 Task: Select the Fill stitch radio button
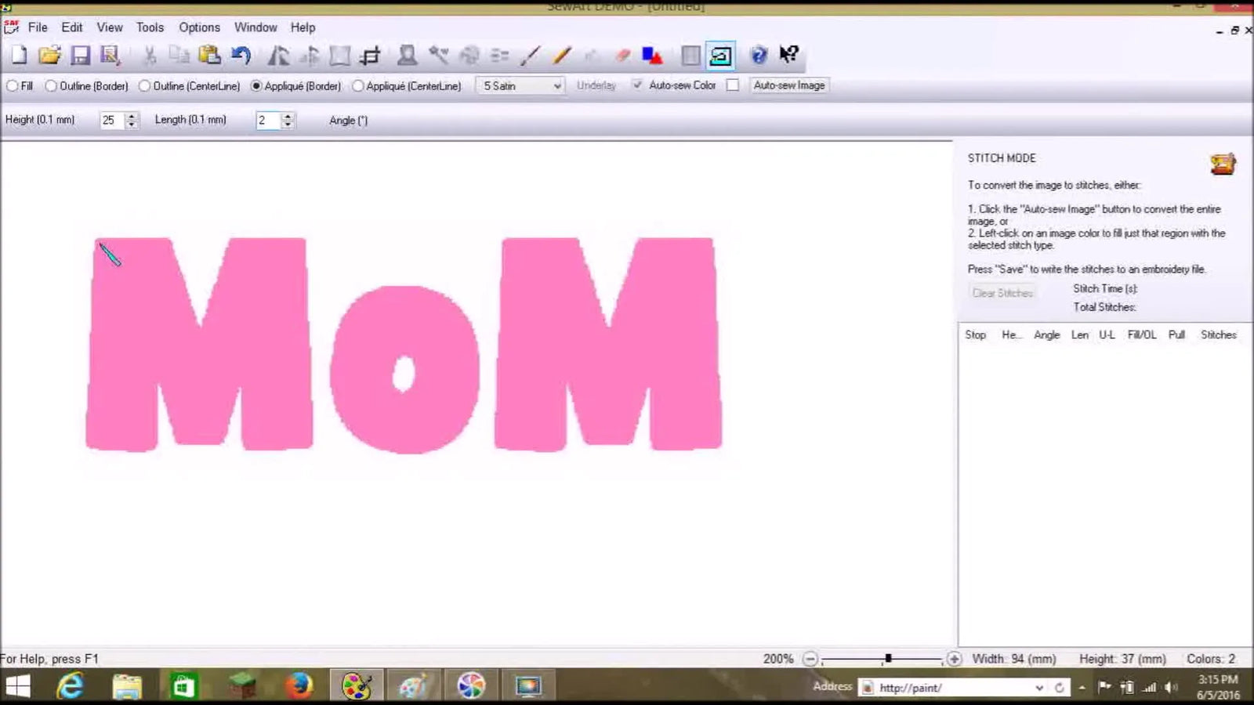[12, 86]
